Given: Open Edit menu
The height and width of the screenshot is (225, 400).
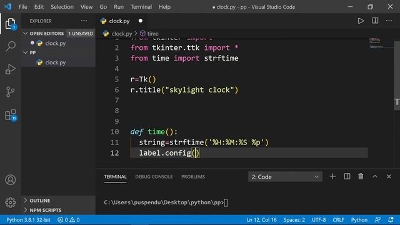Looking at the screenshot, I should [x=39, y=7].
